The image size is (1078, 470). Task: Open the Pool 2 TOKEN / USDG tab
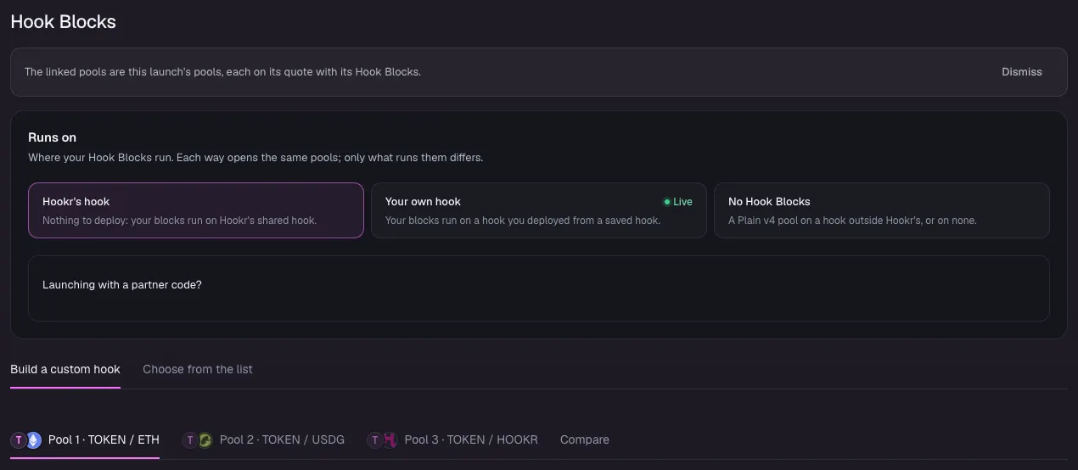tap(264, 440)
